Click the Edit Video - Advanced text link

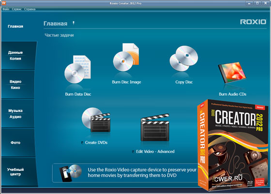point(155,151)
